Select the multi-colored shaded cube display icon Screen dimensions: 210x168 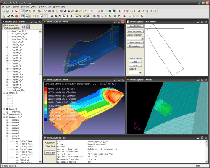[114, 11]
